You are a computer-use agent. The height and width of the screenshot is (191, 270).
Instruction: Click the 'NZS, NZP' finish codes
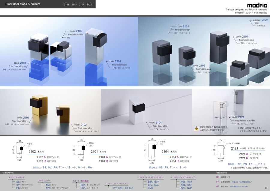point(186,188)
